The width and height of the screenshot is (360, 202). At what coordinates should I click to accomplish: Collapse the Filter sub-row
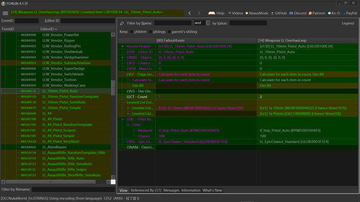128,125
